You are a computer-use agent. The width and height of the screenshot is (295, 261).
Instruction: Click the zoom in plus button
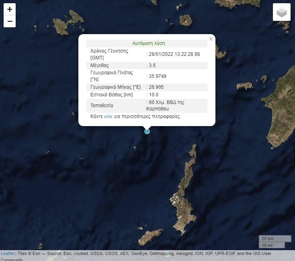(x=10, y=9)
